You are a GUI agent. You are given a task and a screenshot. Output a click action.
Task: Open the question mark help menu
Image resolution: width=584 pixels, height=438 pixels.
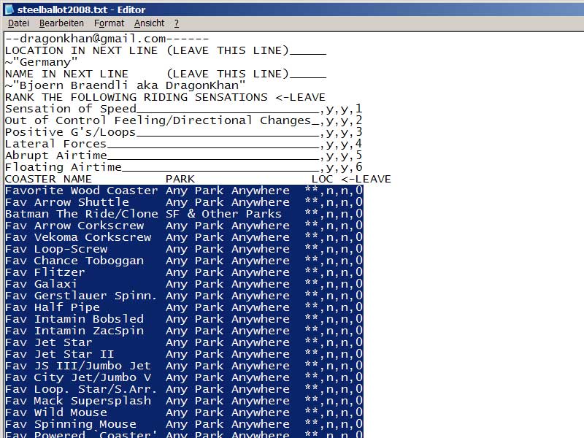click(176, 23)
